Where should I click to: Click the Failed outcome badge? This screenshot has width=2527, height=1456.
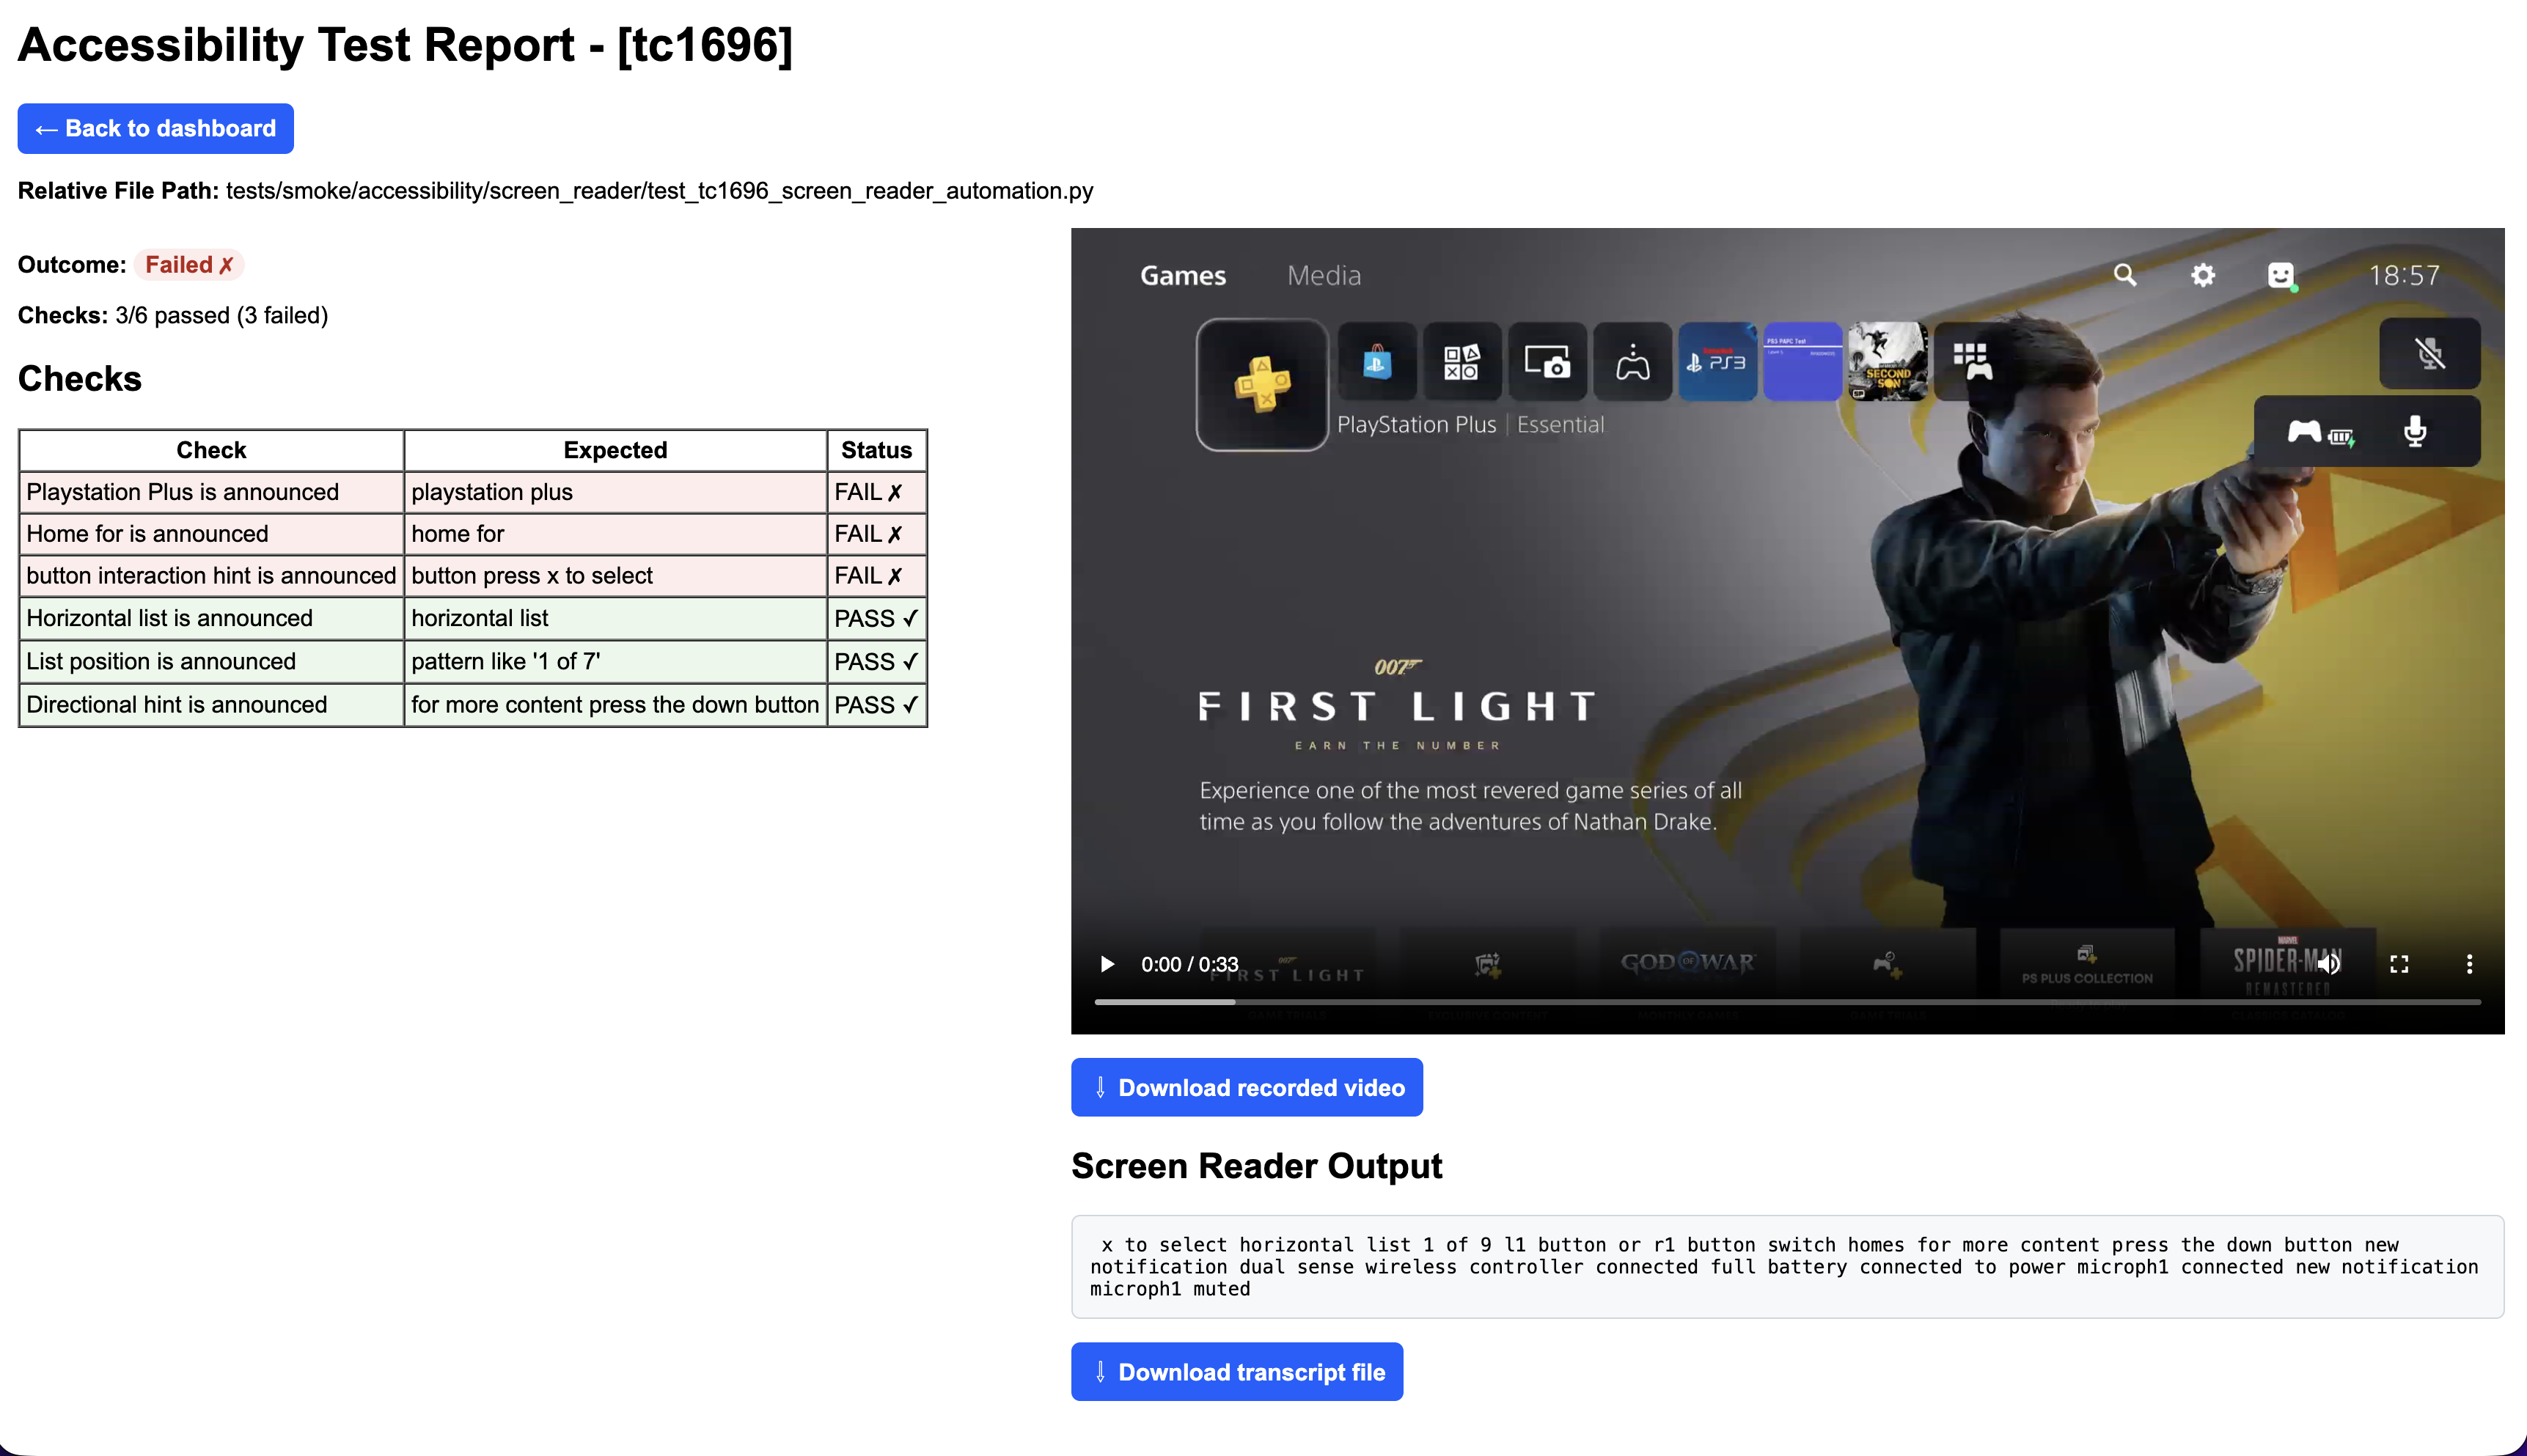pos(189,264)
